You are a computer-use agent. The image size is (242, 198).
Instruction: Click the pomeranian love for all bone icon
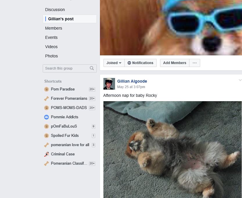click(x=46, y=145)
